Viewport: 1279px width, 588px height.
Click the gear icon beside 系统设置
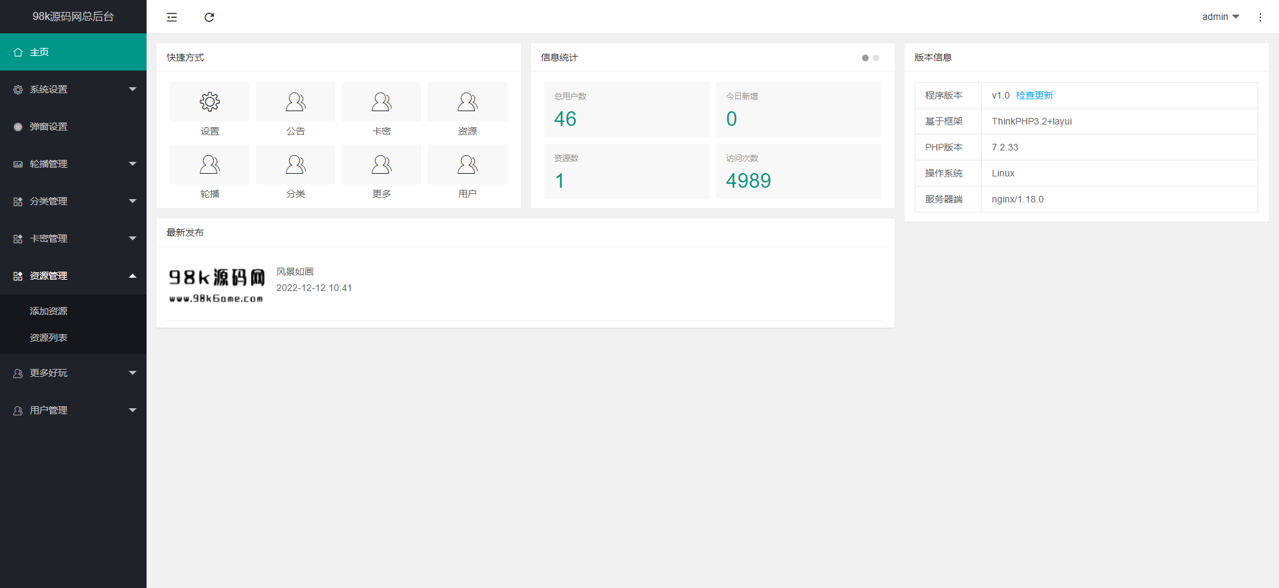18,89
